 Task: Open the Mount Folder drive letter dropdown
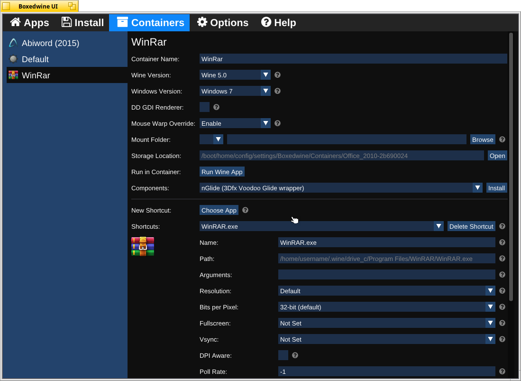point(211,139)
